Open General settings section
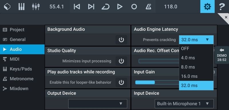The width and height of the screenshot is (229, 110). 22,40
